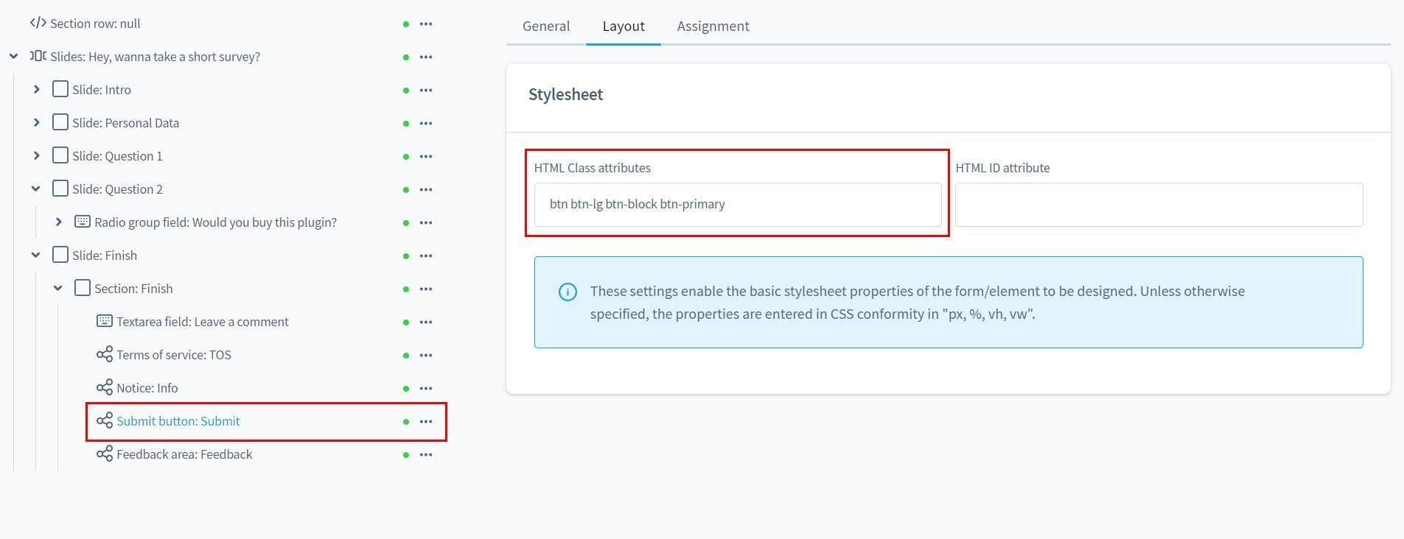Switch to the General tab
Image resolution: width=1404 pixels, height=539 pixels.
pyautogui.click(x=546, y=27)
